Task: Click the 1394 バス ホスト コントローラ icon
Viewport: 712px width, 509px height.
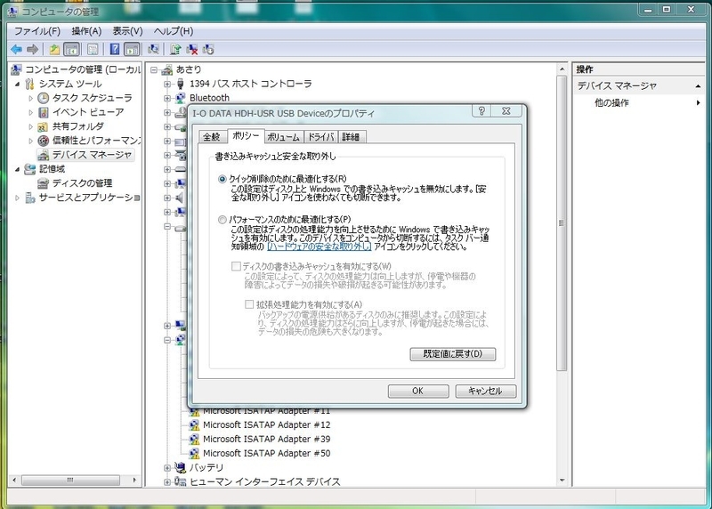Action: pos(181,84)
